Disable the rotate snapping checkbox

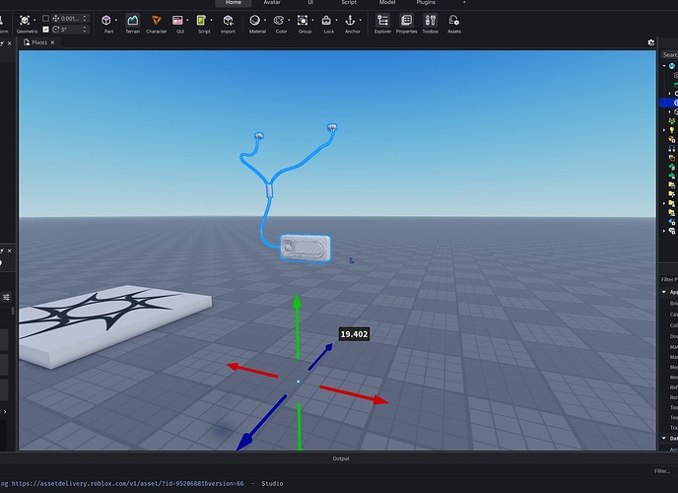click(x=45, y=30)
